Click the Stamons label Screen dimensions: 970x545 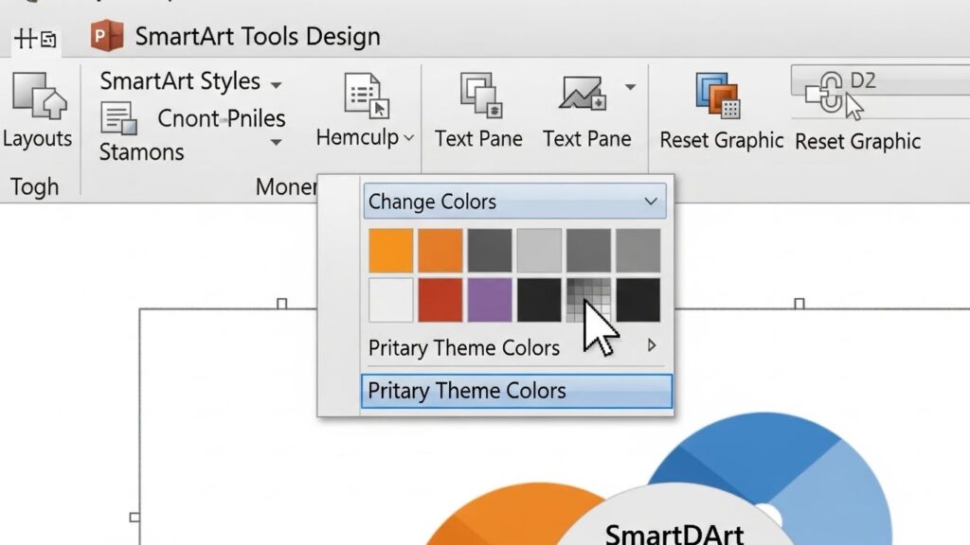142,152
